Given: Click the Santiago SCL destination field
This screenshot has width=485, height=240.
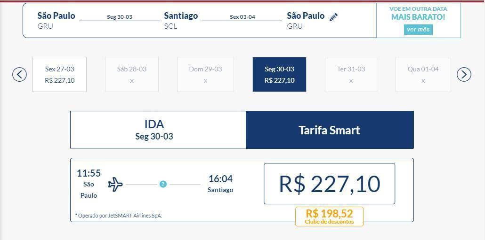Looking at the screenshot, I should pos(181,20).
